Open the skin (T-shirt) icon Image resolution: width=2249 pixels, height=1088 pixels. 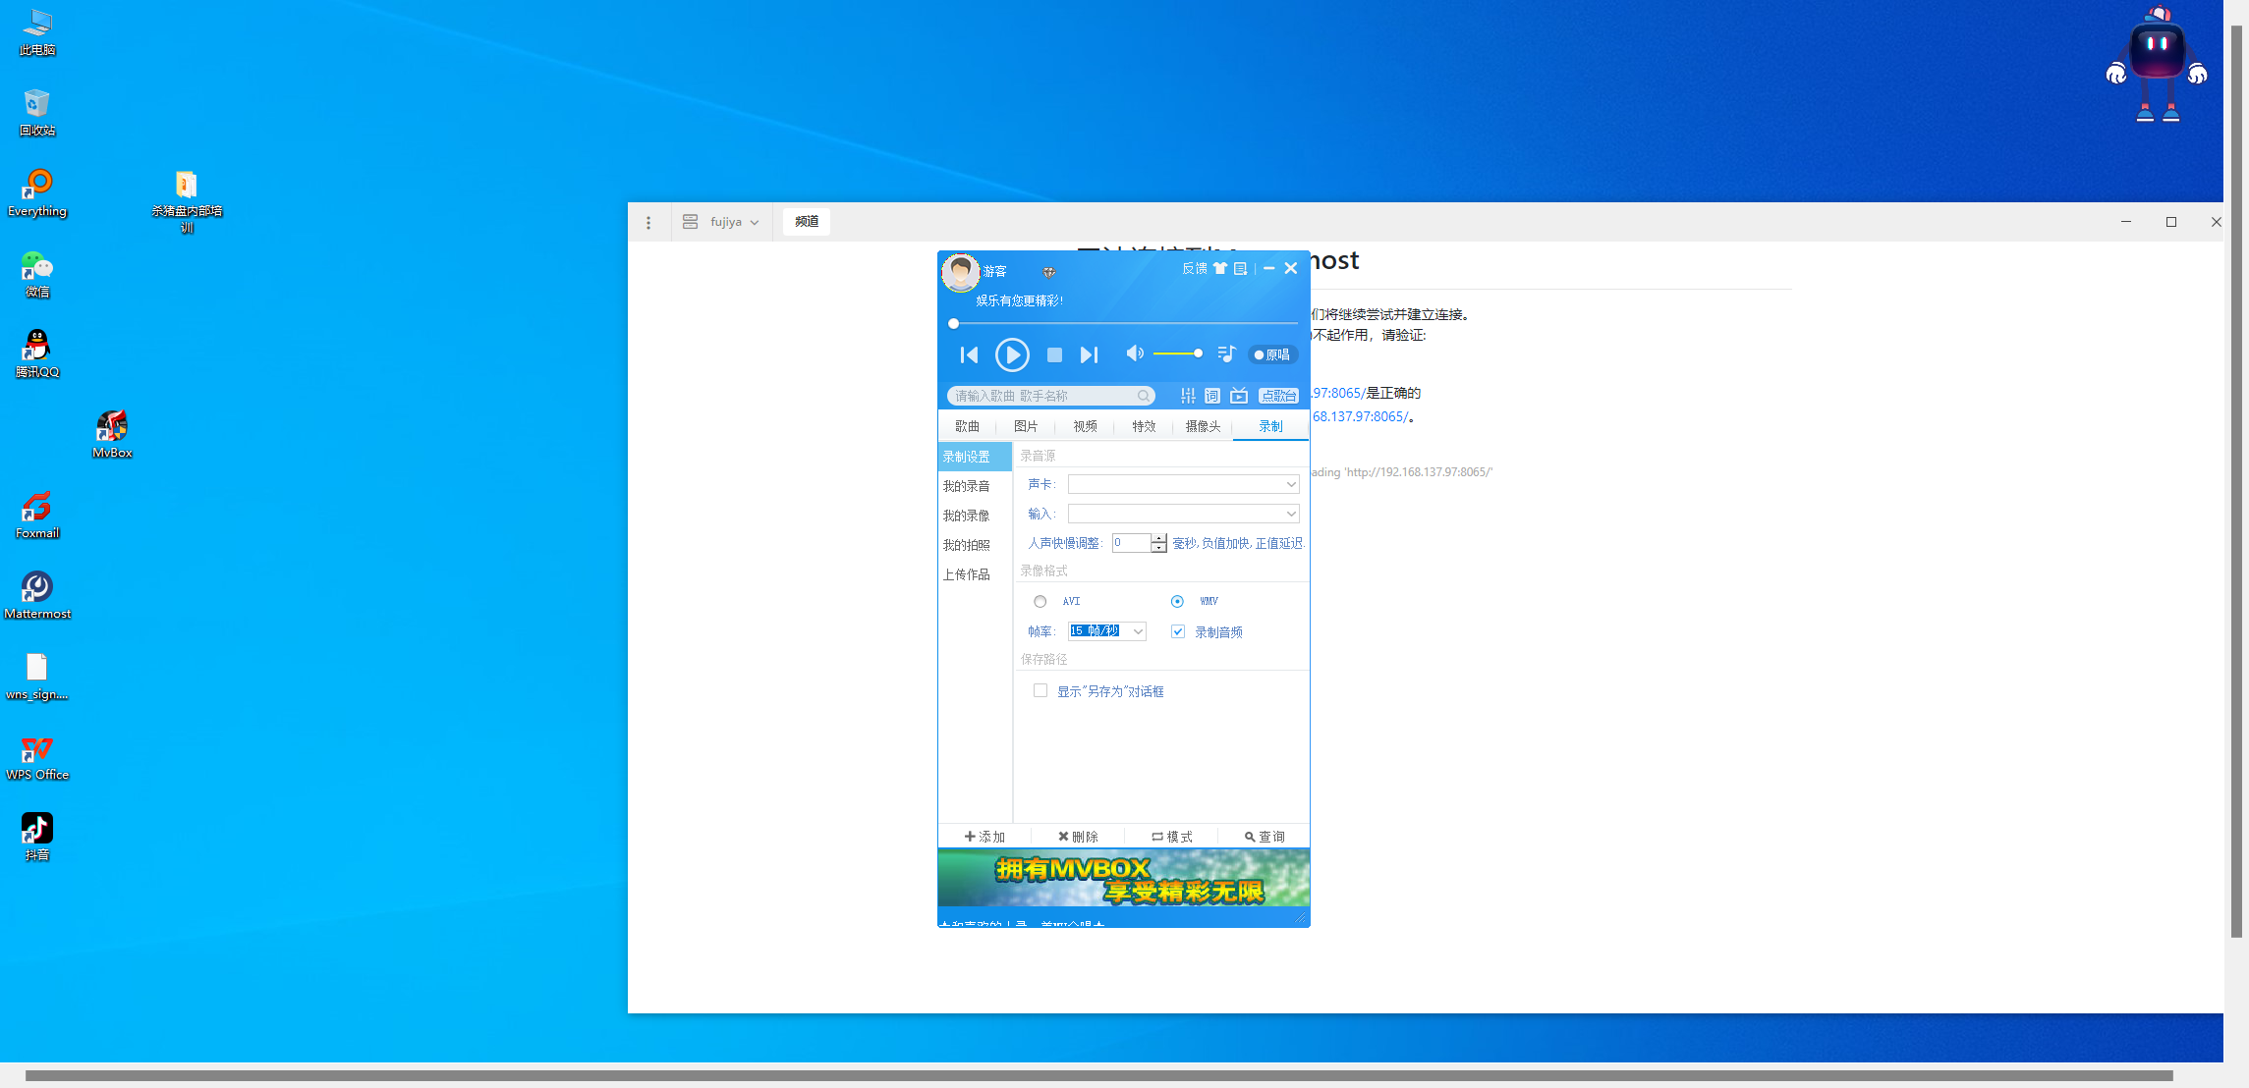pos(1220,268)
